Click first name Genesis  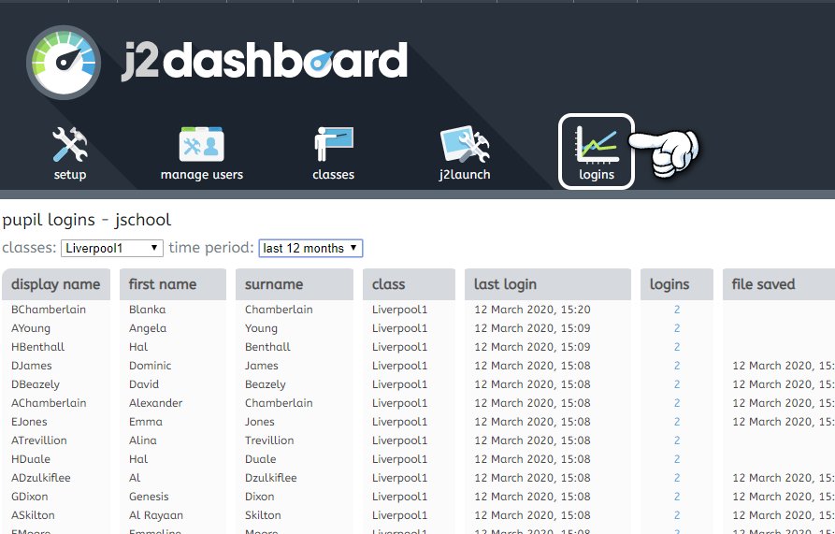tap(149, 497)
